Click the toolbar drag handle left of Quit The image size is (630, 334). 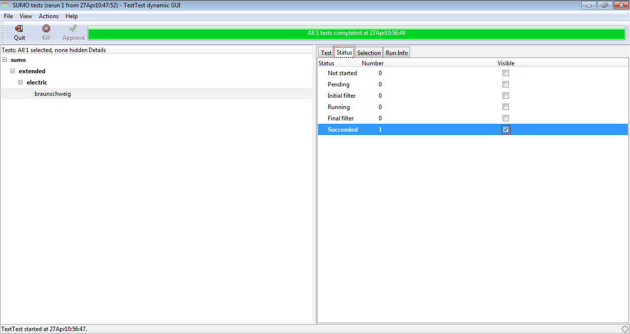pyautogui.click(x=2, y=33)
